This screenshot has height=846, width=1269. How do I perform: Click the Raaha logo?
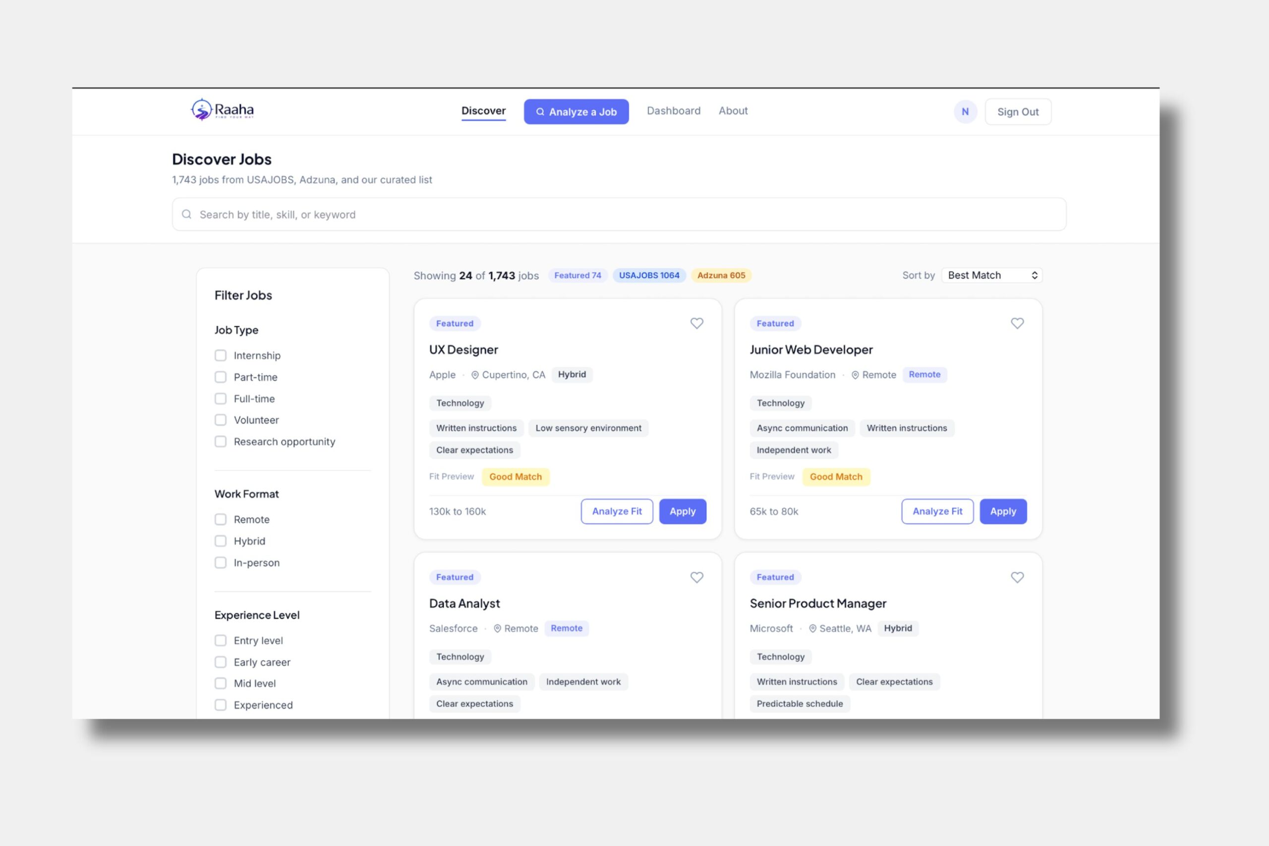(x=222, y=110)
